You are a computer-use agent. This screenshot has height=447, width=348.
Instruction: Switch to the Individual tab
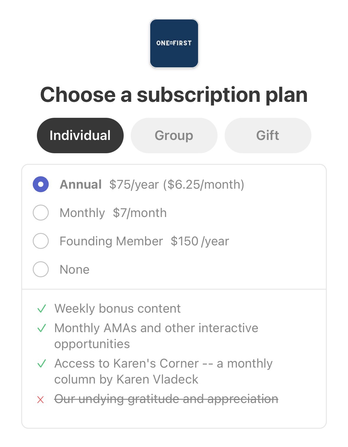pyautogui.click(x=80, y=136)
